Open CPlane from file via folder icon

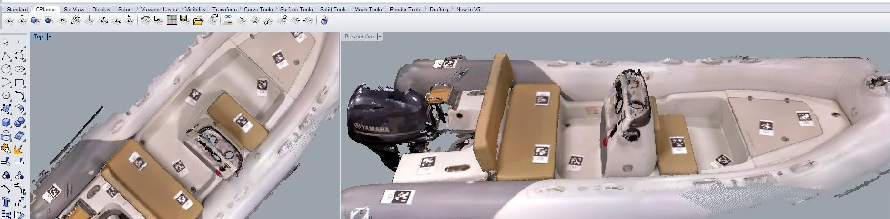coord(198,20)
